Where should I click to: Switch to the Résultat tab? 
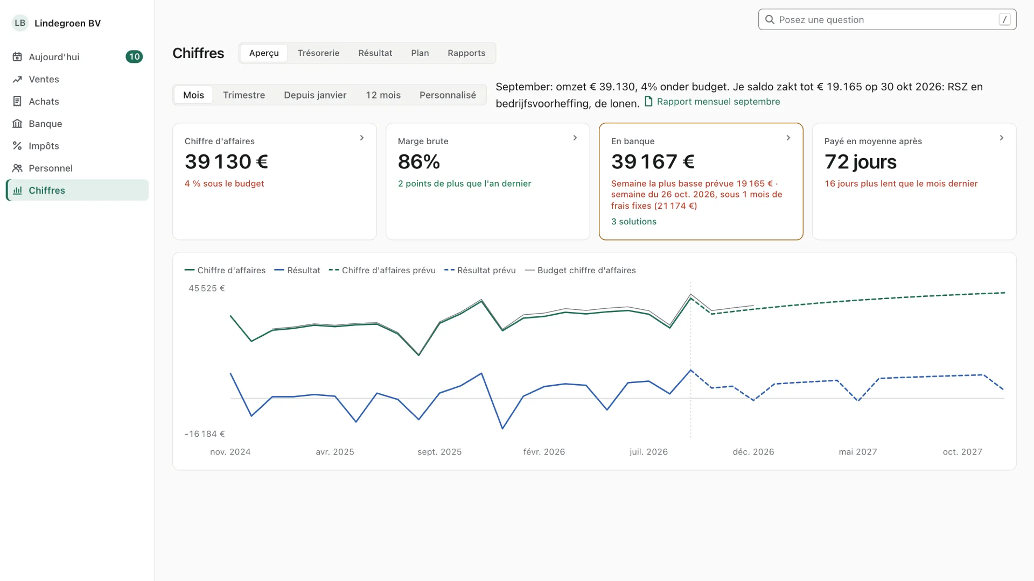(375, 53)
